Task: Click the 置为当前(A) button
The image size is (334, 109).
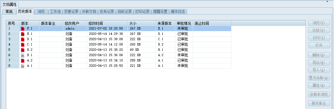Action: (319, 78)
